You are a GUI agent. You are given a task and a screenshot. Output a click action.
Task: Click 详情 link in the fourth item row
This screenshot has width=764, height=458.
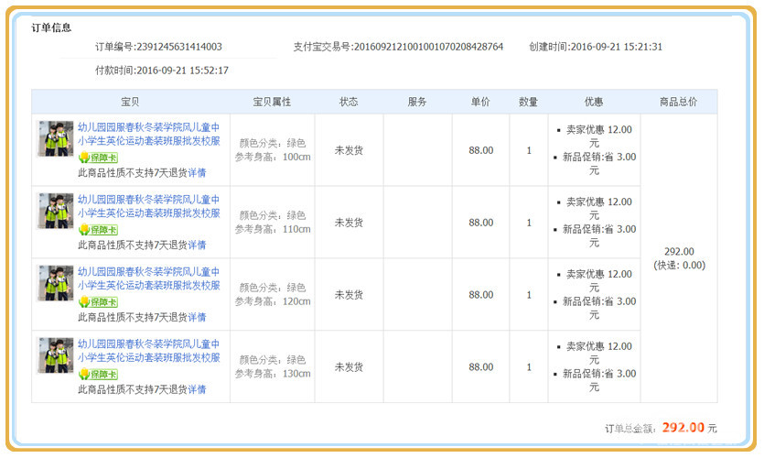197,389
